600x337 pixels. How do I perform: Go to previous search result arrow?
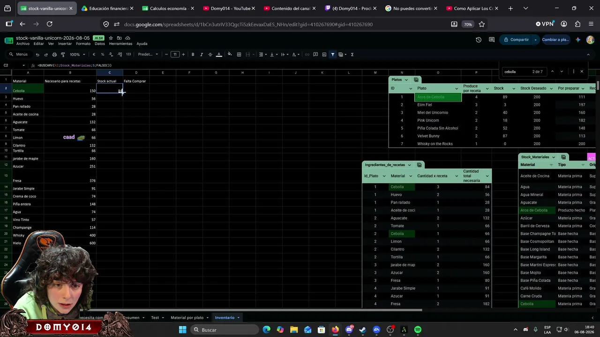point(552,72)
